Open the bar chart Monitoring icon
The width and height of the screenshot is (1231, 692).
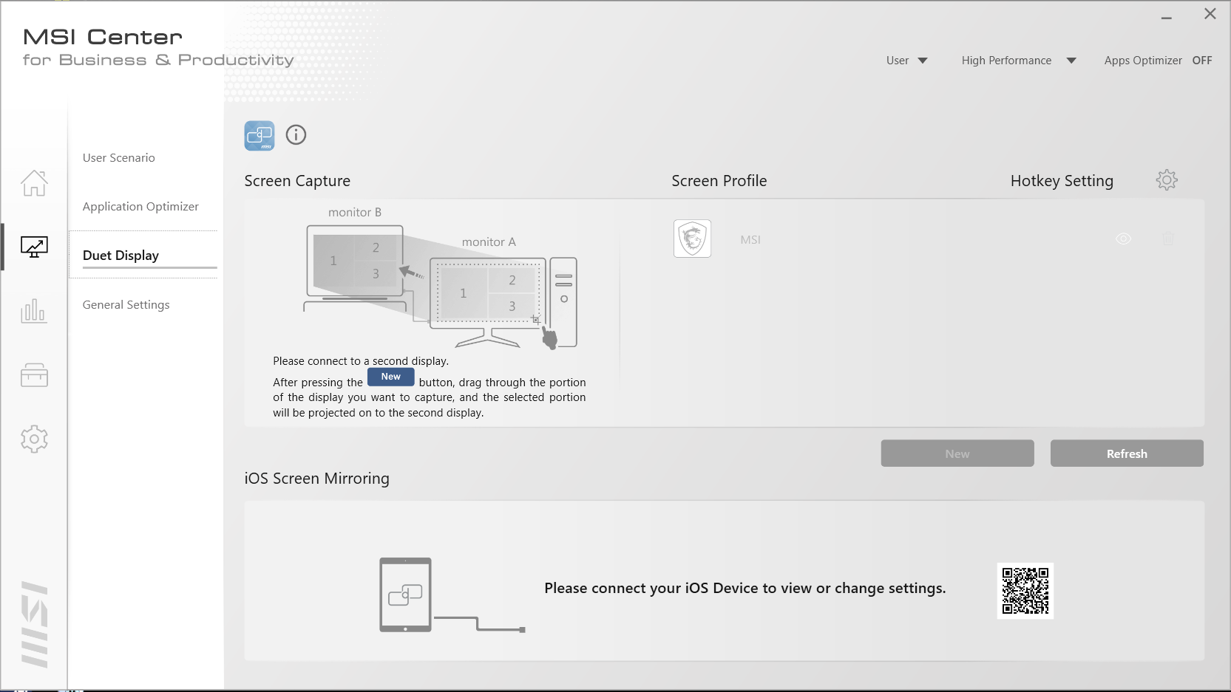tap(34, 311)
